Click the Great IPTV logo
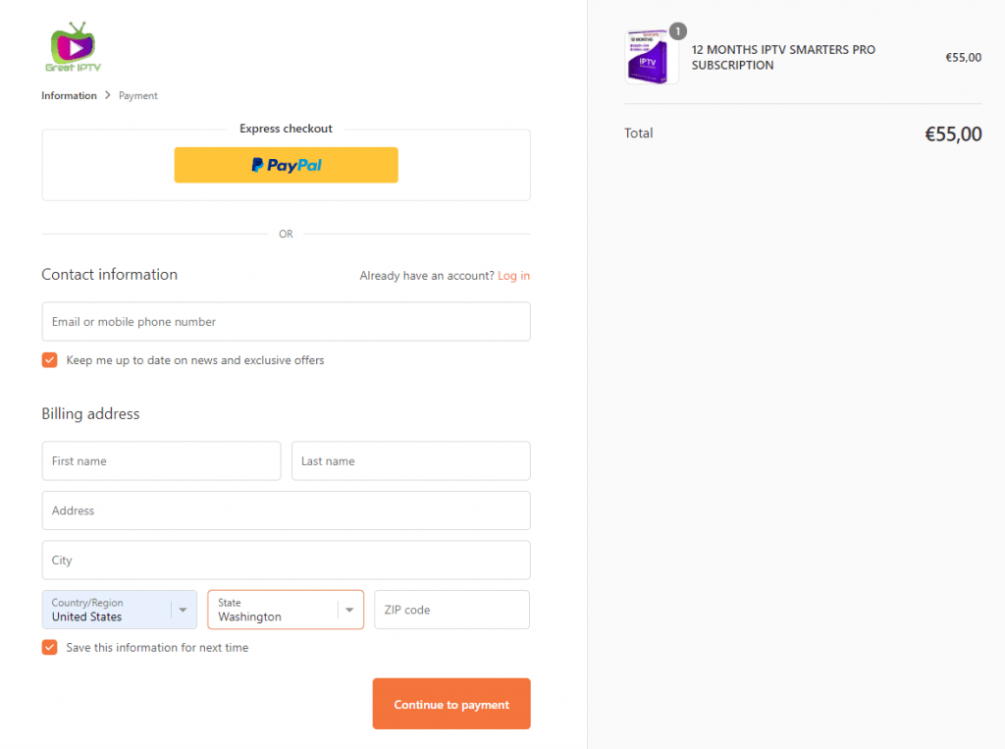Viewport: 1005px width, 749px height. [x=73, y=47]
